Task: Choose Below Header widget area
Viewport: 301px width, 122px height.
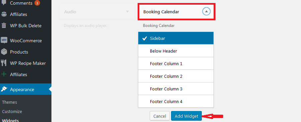Action: pos(176,51)
